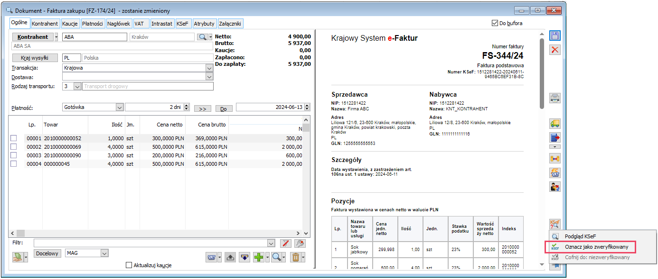Enable the Aktualizuj kaucje checkbox
The height and width of the screenshot is (279, 658).
pos(129,265)
